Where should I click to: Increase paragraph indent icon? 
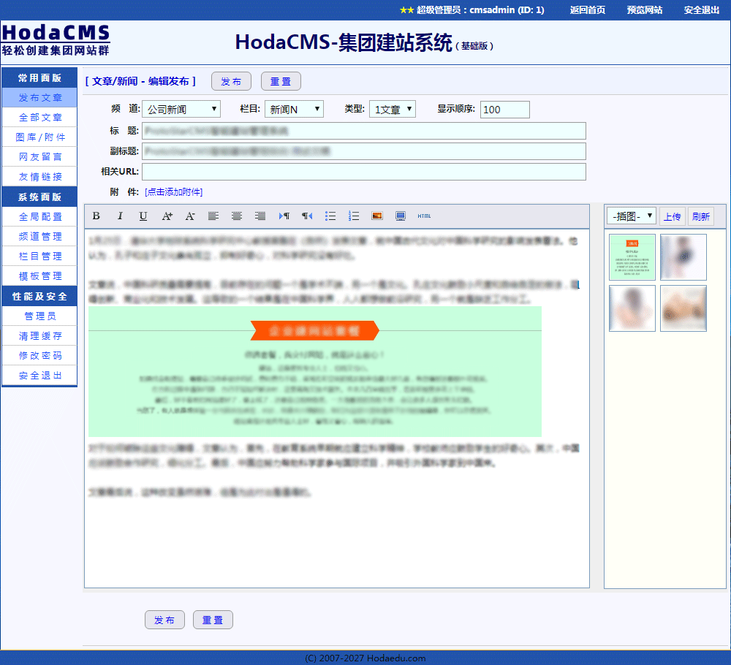click(x=284, y=216)
